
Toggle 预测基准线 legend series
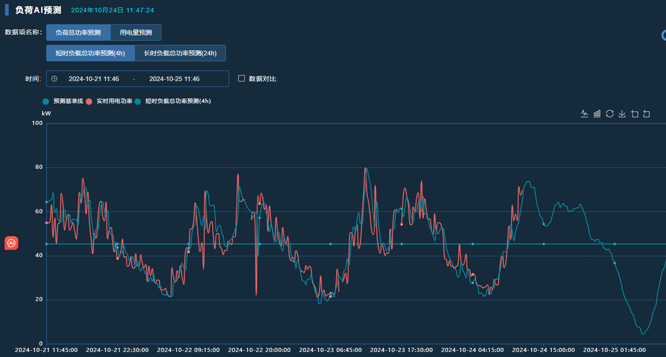point(63,101)
